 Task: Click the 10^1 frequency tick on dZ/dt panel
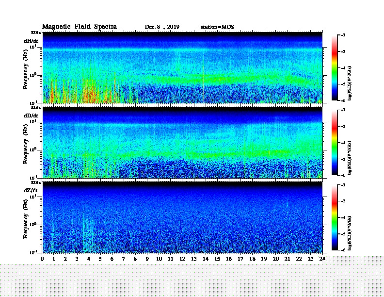click(x=33, y=197)
